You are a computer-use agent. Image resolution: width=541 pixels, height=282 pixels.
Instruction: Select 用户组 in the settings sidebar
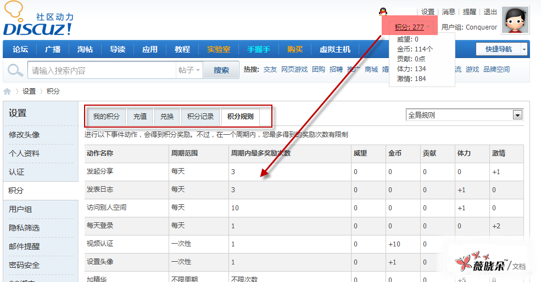(20, 209)
